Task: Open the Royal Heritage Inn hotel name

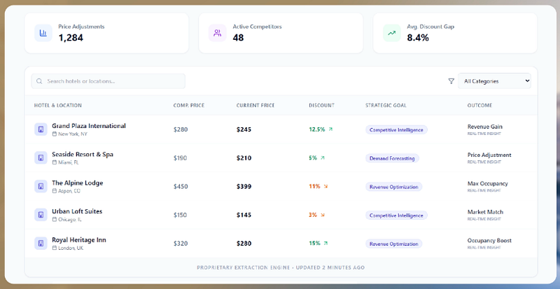Action: (x=79, y=240)
